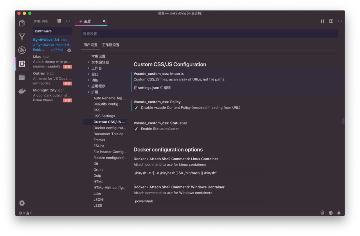Install the Outrun theme
360x236 pixels.
67,83
